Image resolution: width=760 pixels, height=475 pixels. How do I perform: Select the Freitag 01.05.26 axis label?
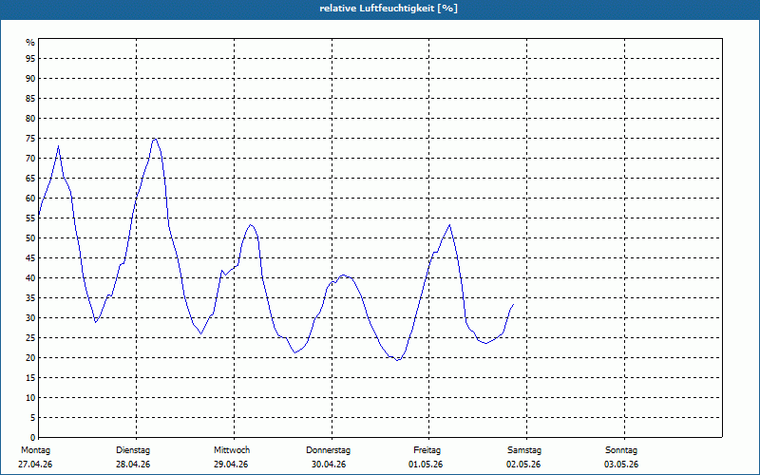[x=426, y=457]
